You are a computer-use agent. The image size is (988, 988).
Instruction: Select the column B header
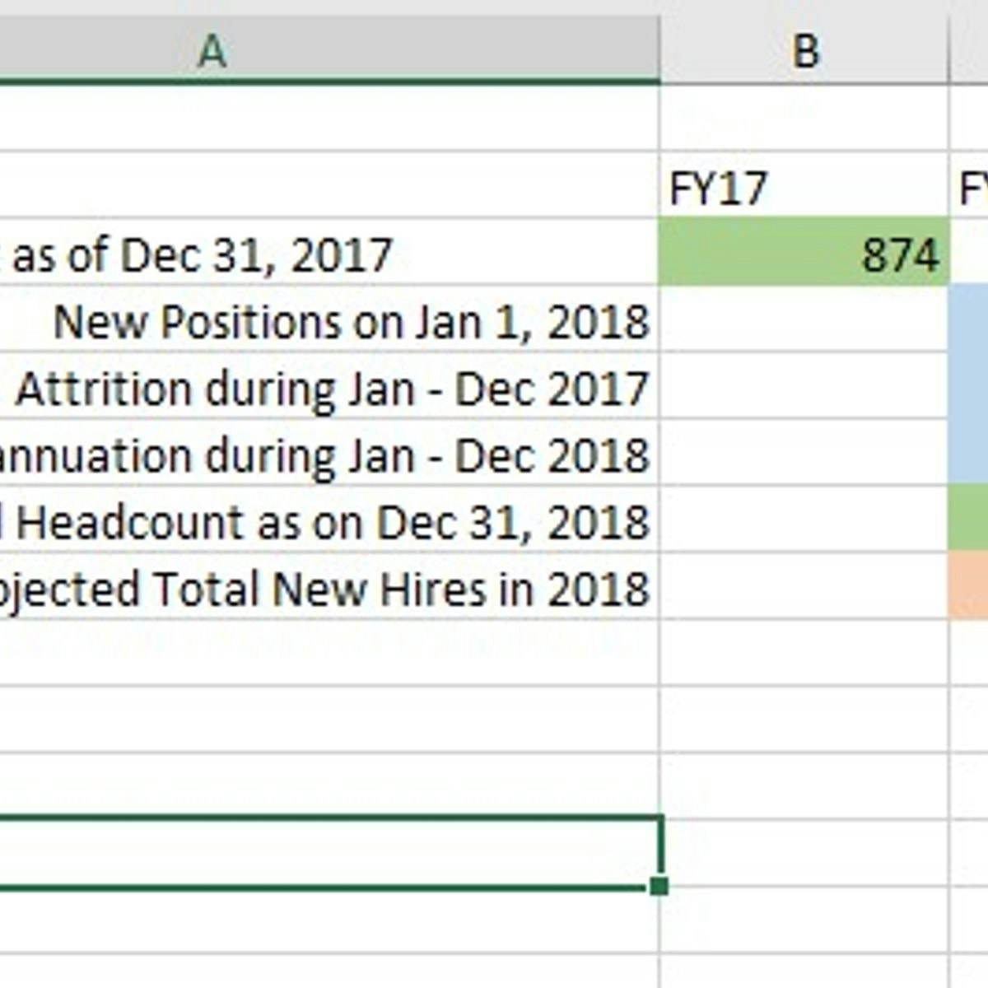coord(804,51)
